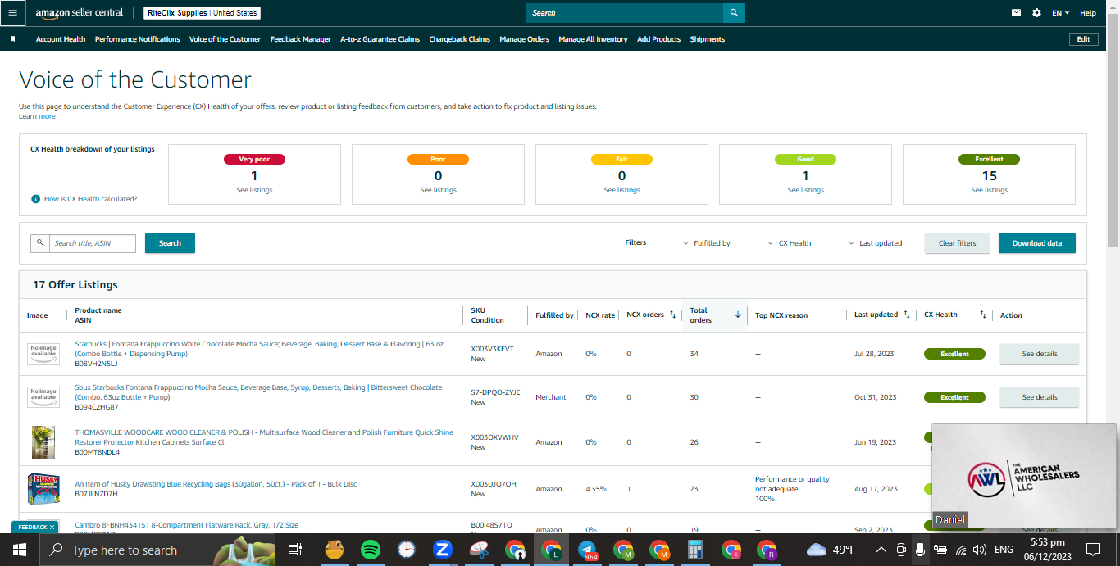Open the Thomasville Woodcare product link

(x=264, y=437)
